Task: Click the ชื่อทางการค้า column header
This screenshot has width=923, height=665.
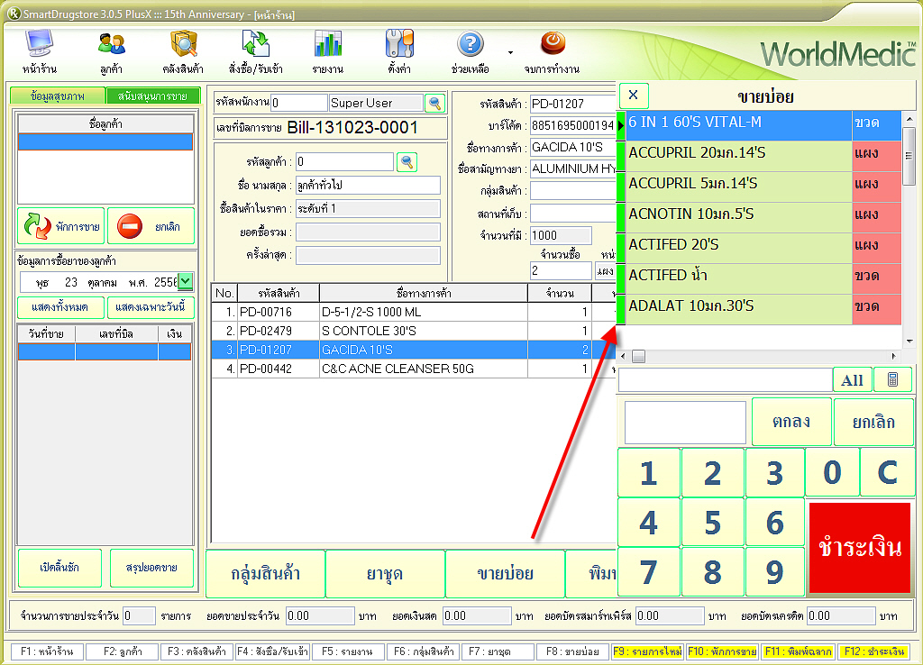Action: pyautogui.click(x=424, y=293)
